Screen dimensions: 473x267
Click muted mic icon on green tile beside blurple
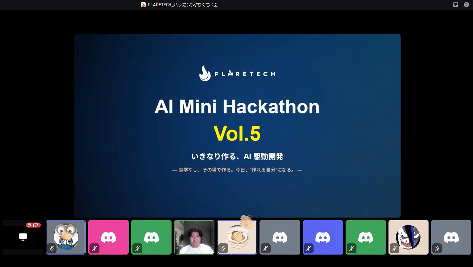(x=351, y=249)
